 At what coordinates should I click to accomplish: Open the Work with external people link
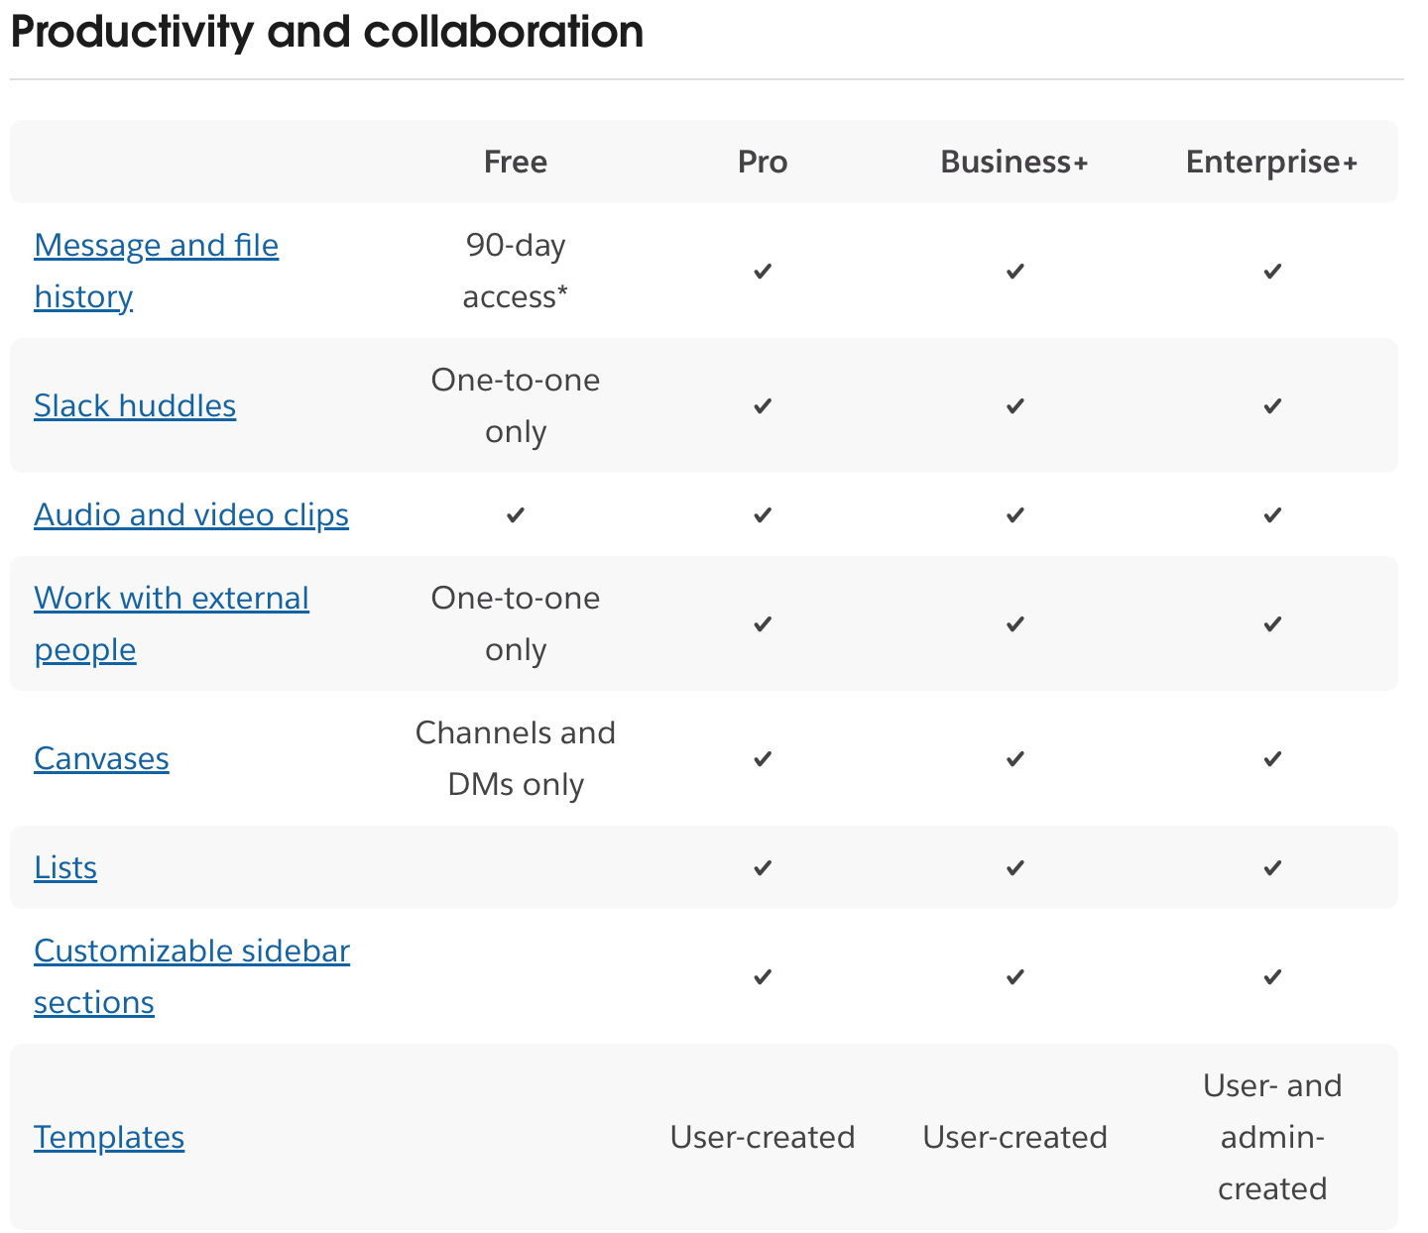point(172,599)
